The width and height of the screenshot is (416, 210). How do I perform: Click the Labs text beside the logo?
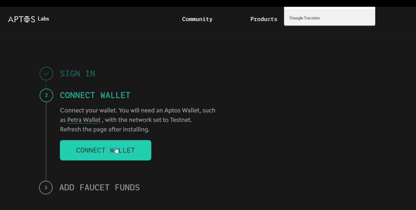43,19
